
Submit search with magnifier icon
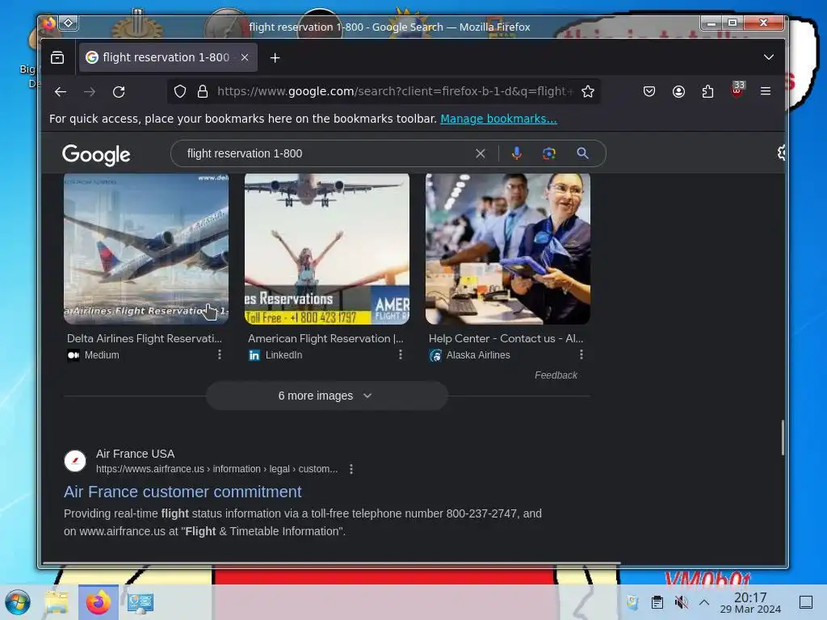pyautogui.click(x=582, y=153)
